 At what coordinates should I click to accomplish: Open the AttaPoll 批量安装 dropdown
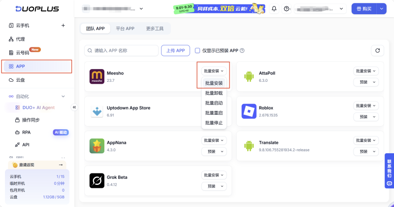coord(366,71)
